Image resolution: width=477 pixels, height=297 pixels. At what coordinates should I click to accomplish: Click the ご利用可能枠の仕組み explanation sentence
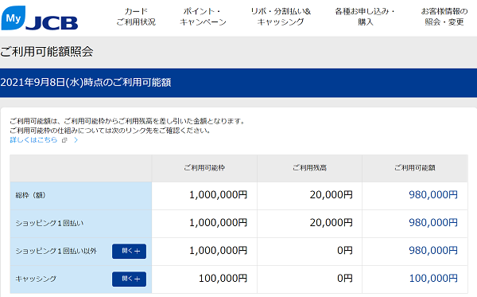[x=111, y=131]
